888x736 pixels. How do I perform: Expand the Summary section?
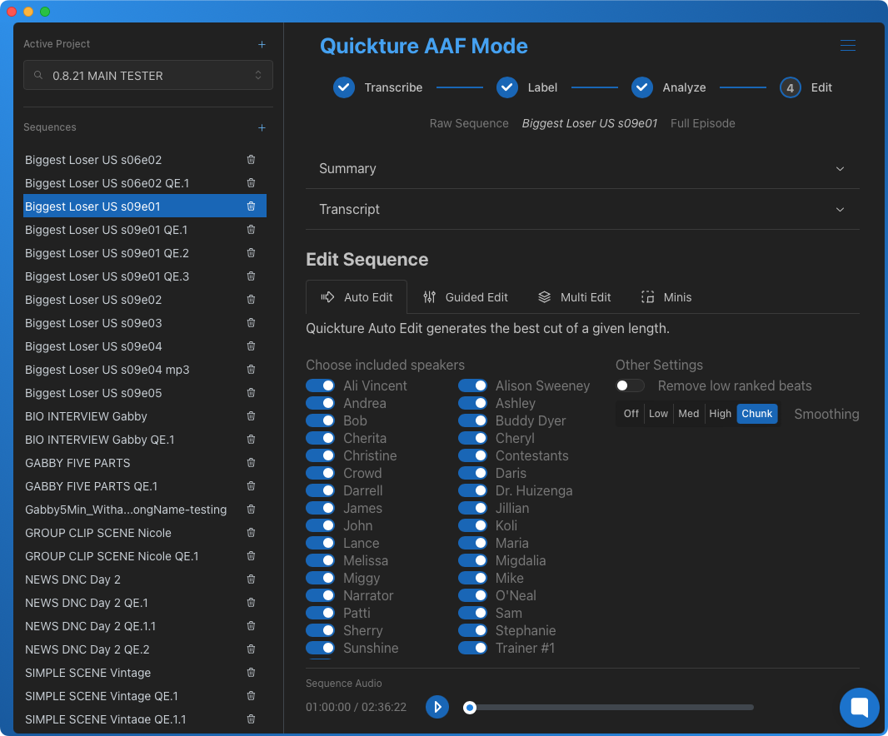582,169
